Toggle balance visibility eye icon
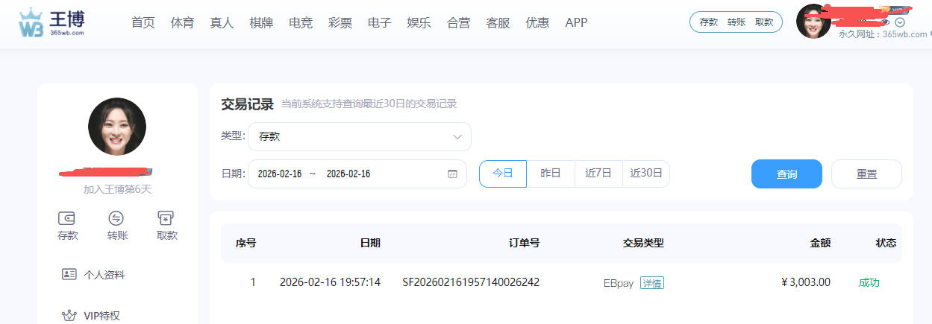Viewport: 932px width, 324px height. (886, 22)
